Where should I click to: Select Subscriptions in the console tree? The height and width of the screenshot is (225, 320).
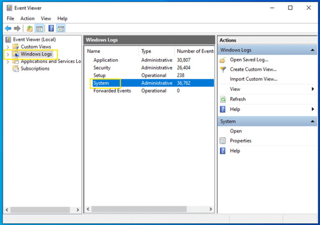(x=35, y=68)
